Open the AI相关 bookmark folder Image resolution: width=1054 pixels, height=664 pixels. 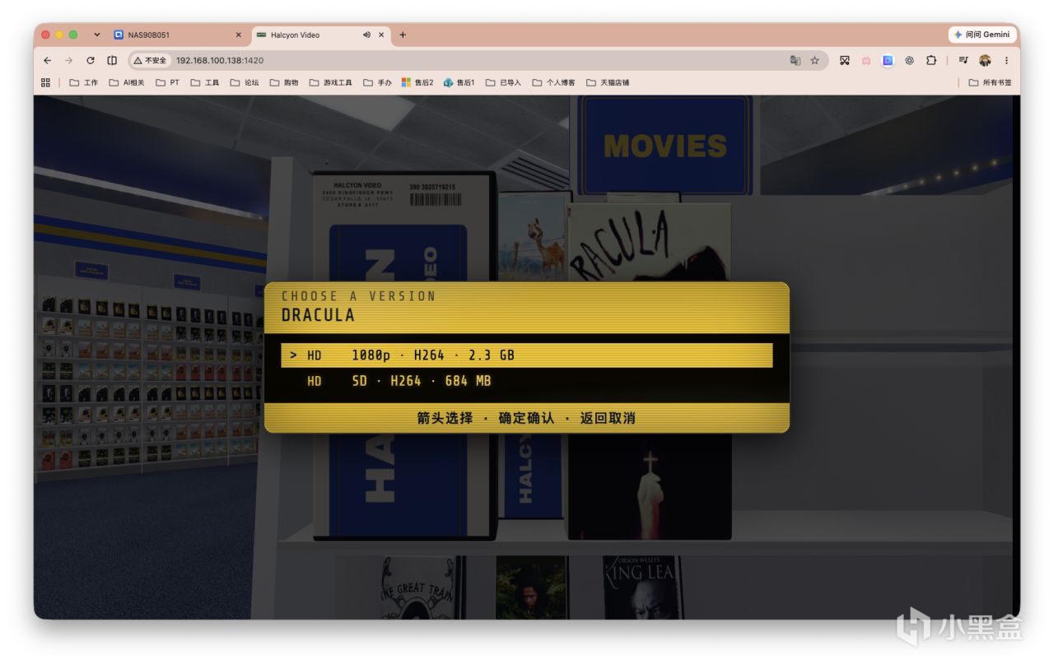click(126, 82)
